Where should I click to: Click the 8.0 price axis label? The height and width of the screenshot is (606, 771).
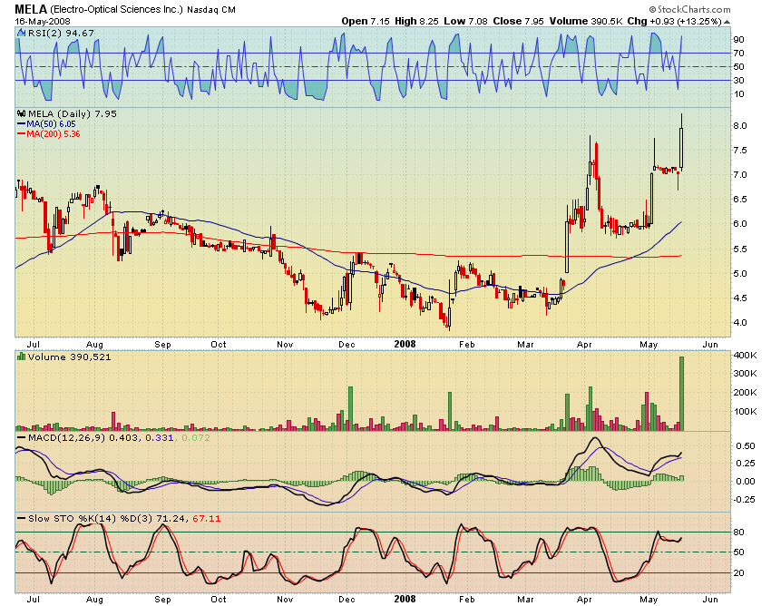pyautogui.click(x=740, y=125)
